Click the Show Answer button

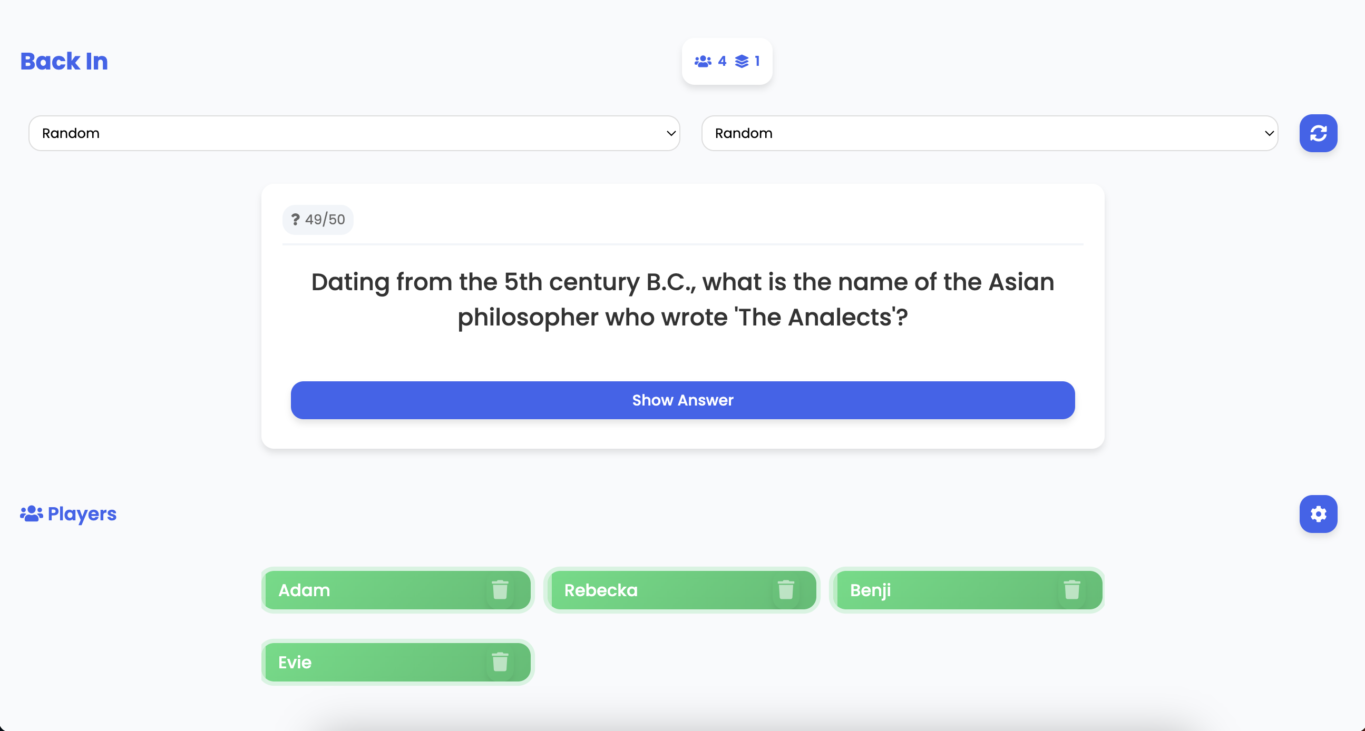682,400
